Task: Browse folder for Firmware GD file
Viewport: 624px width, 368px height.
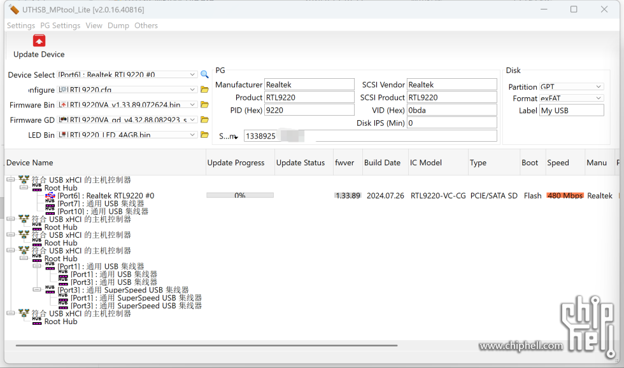Action: 204,119
